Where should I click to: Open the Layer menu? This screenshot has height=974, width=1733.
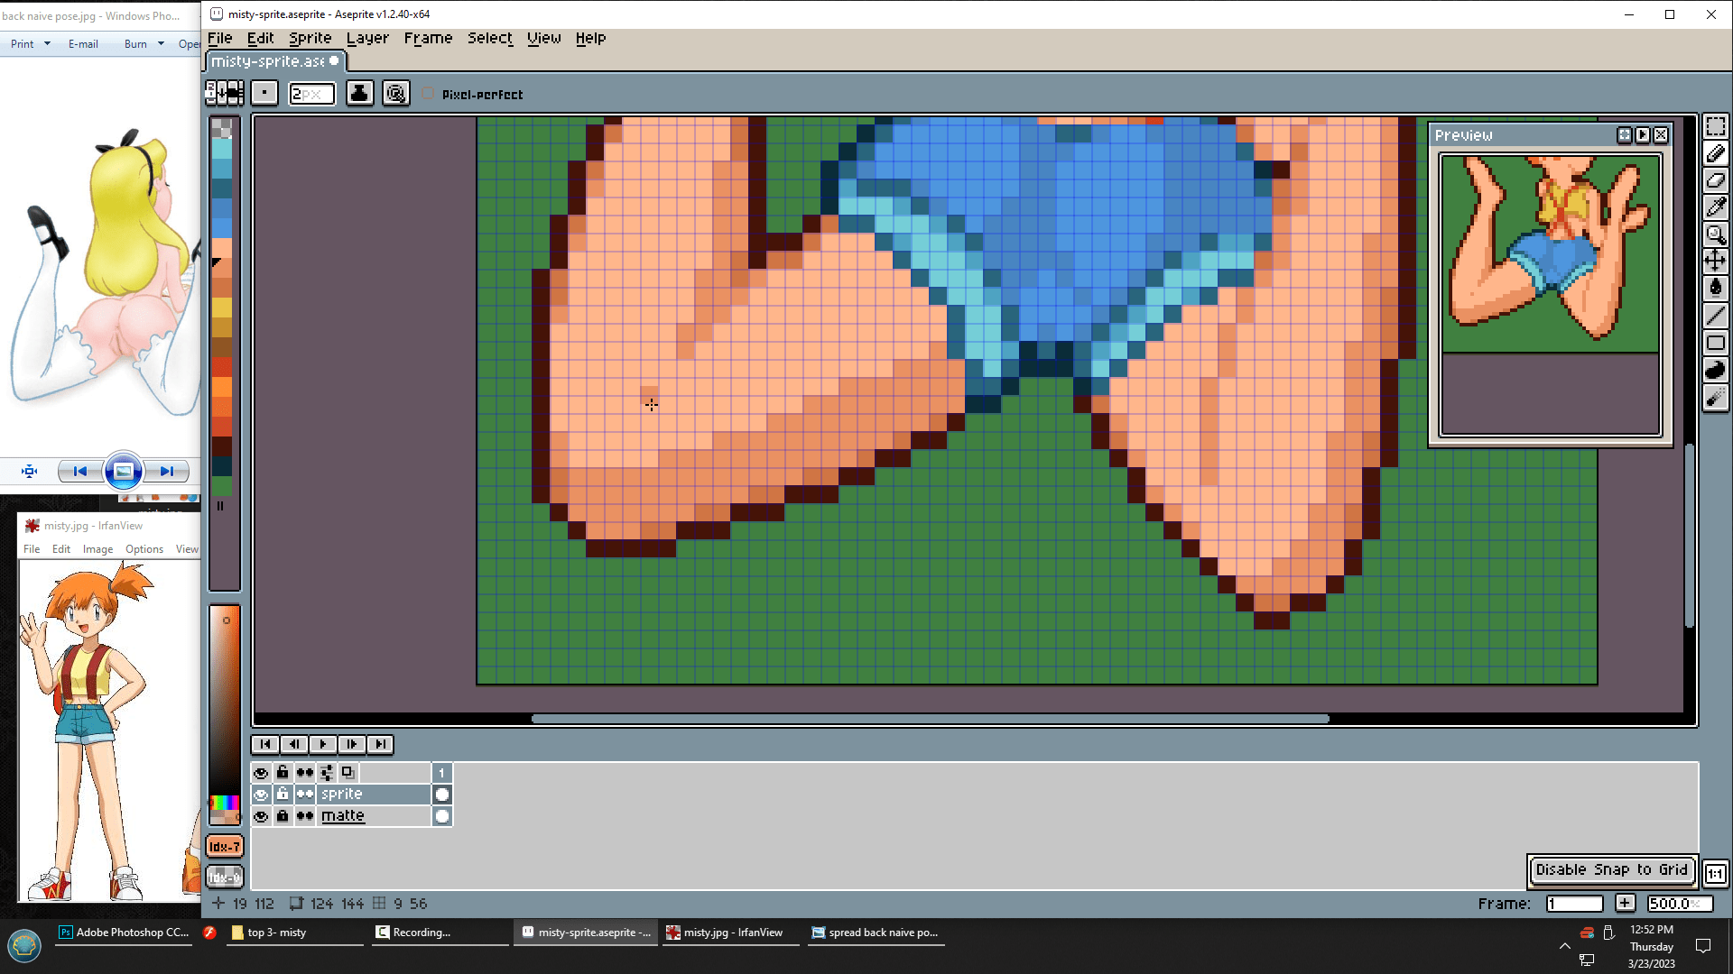(367, 38)
